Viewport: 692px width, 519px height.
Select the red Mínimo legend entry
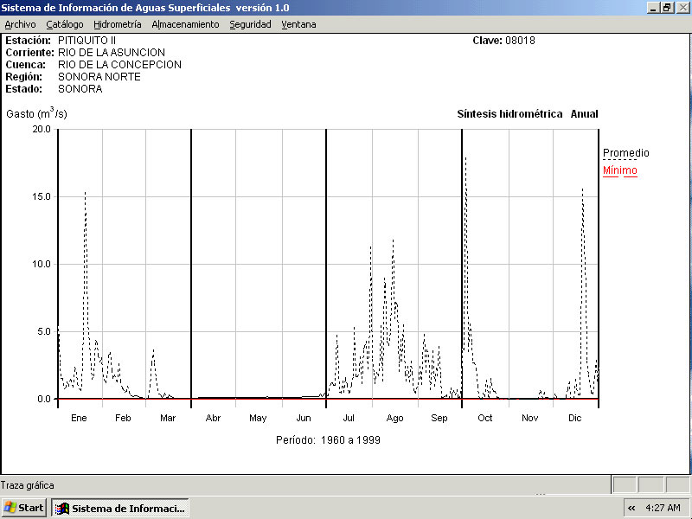[x=619, y=170]
